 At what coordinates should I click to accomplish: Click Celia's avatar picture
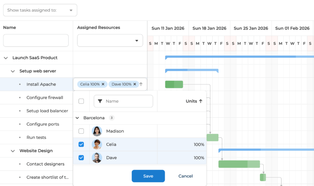(x=97, y=144)
